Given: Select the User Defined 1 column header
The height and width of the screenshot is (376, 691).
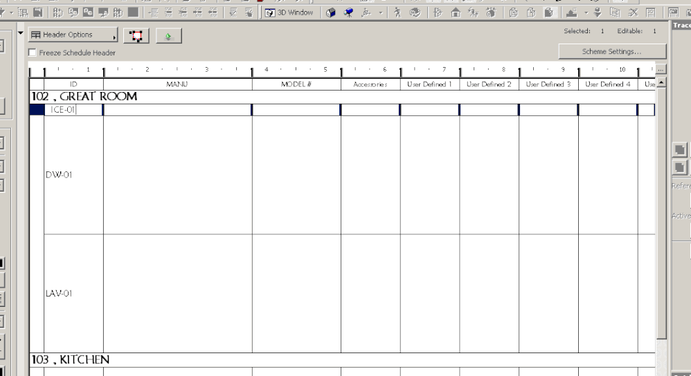Looking at the screenshot, I should point(430,84).
